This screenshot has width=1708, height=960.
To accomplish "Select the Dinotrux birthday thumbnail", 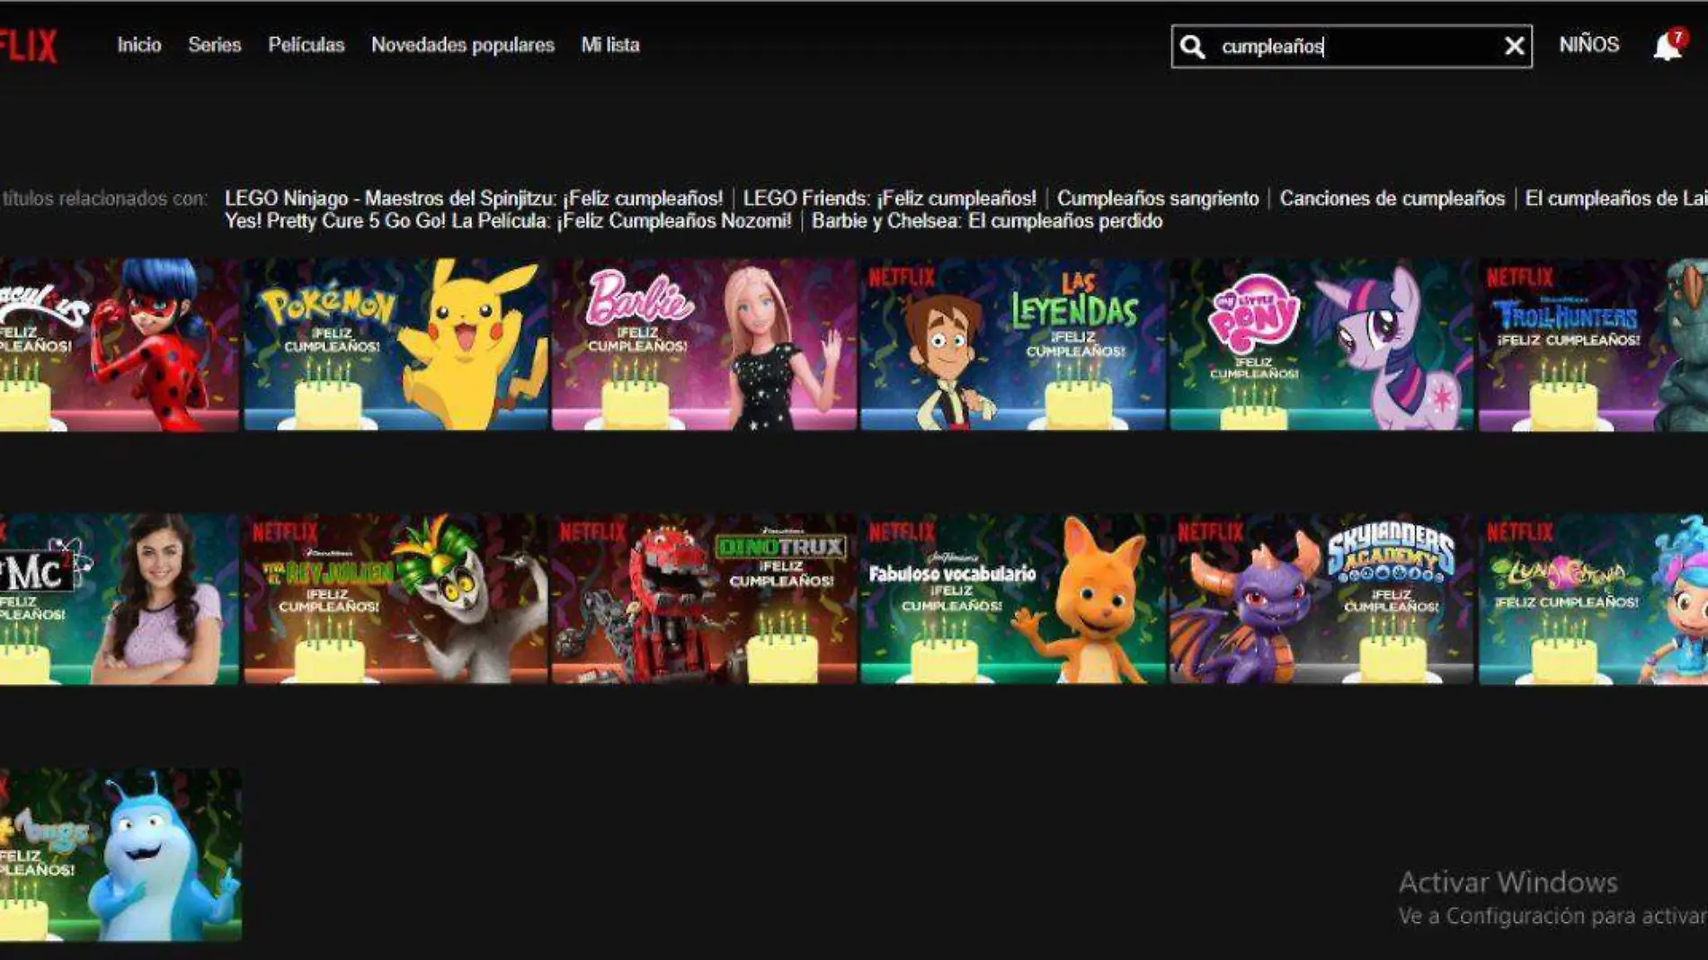I will point(705,599).
